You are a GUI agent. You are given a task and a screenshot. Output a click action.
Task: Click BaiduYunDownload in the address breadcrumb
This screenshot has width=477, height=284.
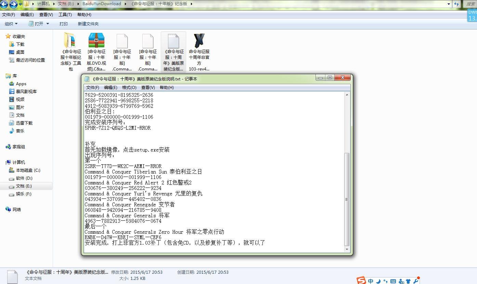pyautogui.click(x=102, y=4)
